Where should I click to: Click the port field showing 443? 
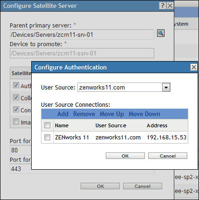(x=21, y=169)
